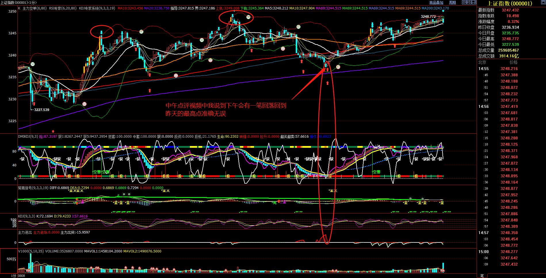The image size is (546, 278).
Task: Select the 笔 tab below the tick list
Action: click(x=482, y=276)
